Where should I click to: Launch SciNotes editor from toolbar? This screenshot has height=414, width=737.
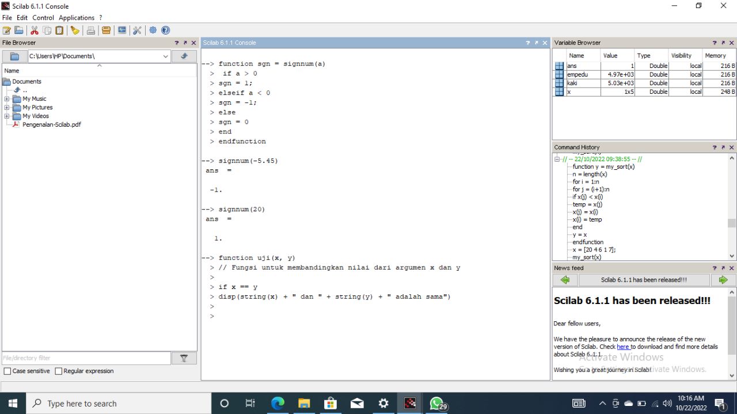tap(7, 31)
